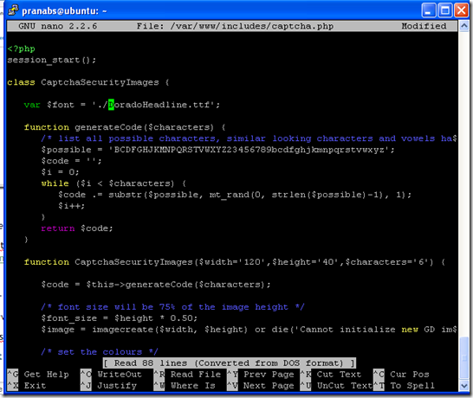
Task: Click the ^R Read File shortcut
Action: pyautogui.click(x=187, y=374)
